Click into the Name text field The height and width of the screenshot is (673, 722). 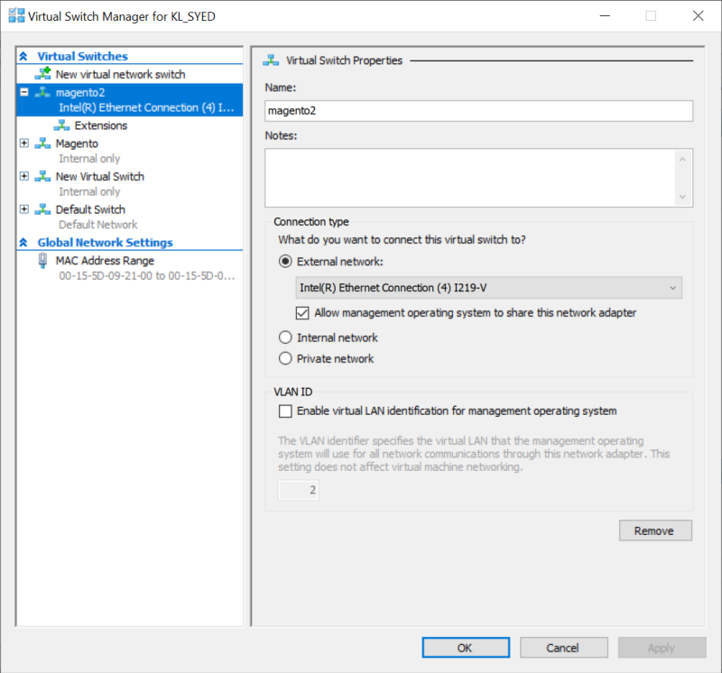[x=478, y=111]
